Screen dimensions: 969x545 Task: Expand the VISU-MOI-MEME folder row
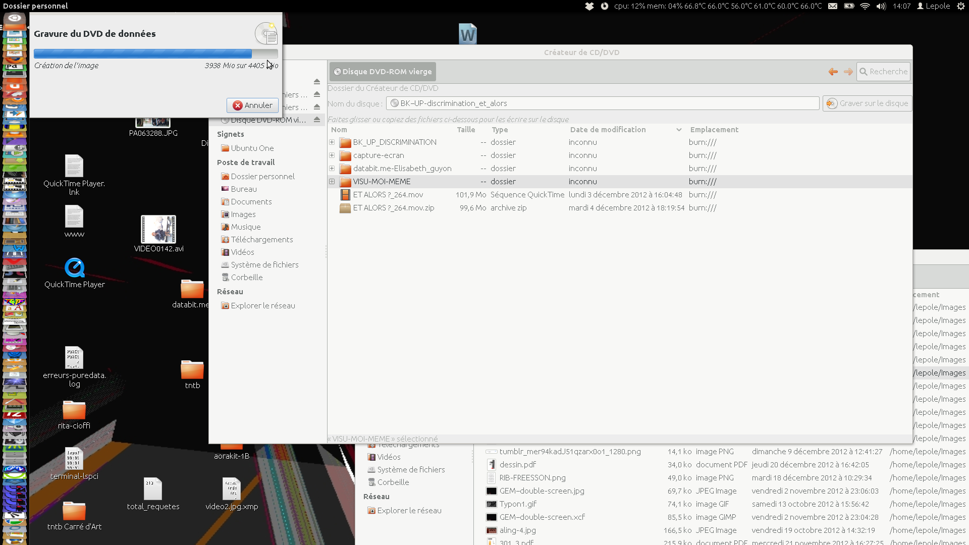332,182
